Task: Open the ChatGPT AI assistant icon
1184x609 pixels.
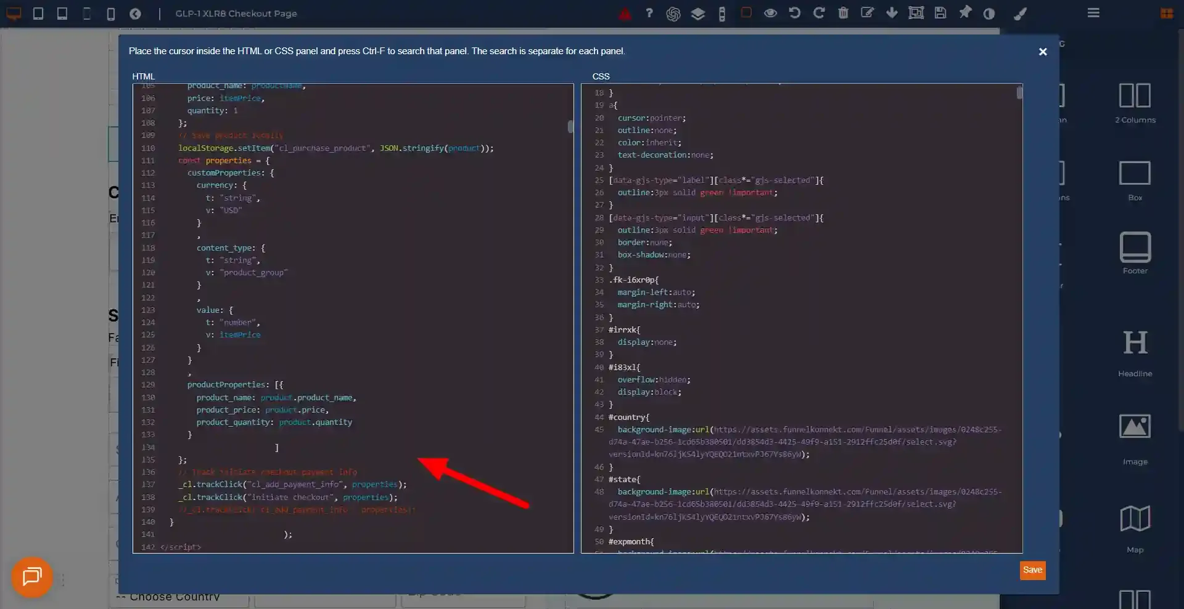Action: point(673,14)
